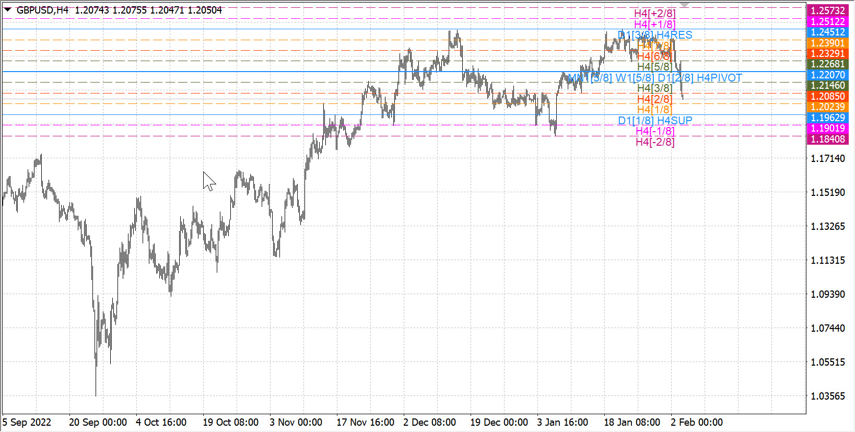Select the H4[5/8] level label

(x=655, y=67)
